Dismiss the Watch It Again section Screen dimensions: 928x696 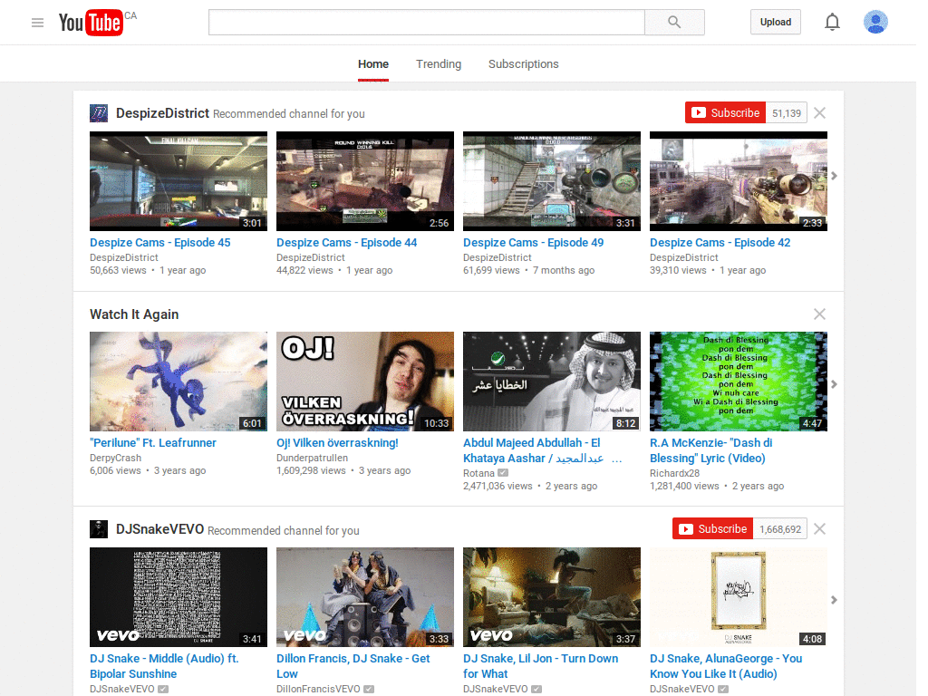[x=819, y=314]
